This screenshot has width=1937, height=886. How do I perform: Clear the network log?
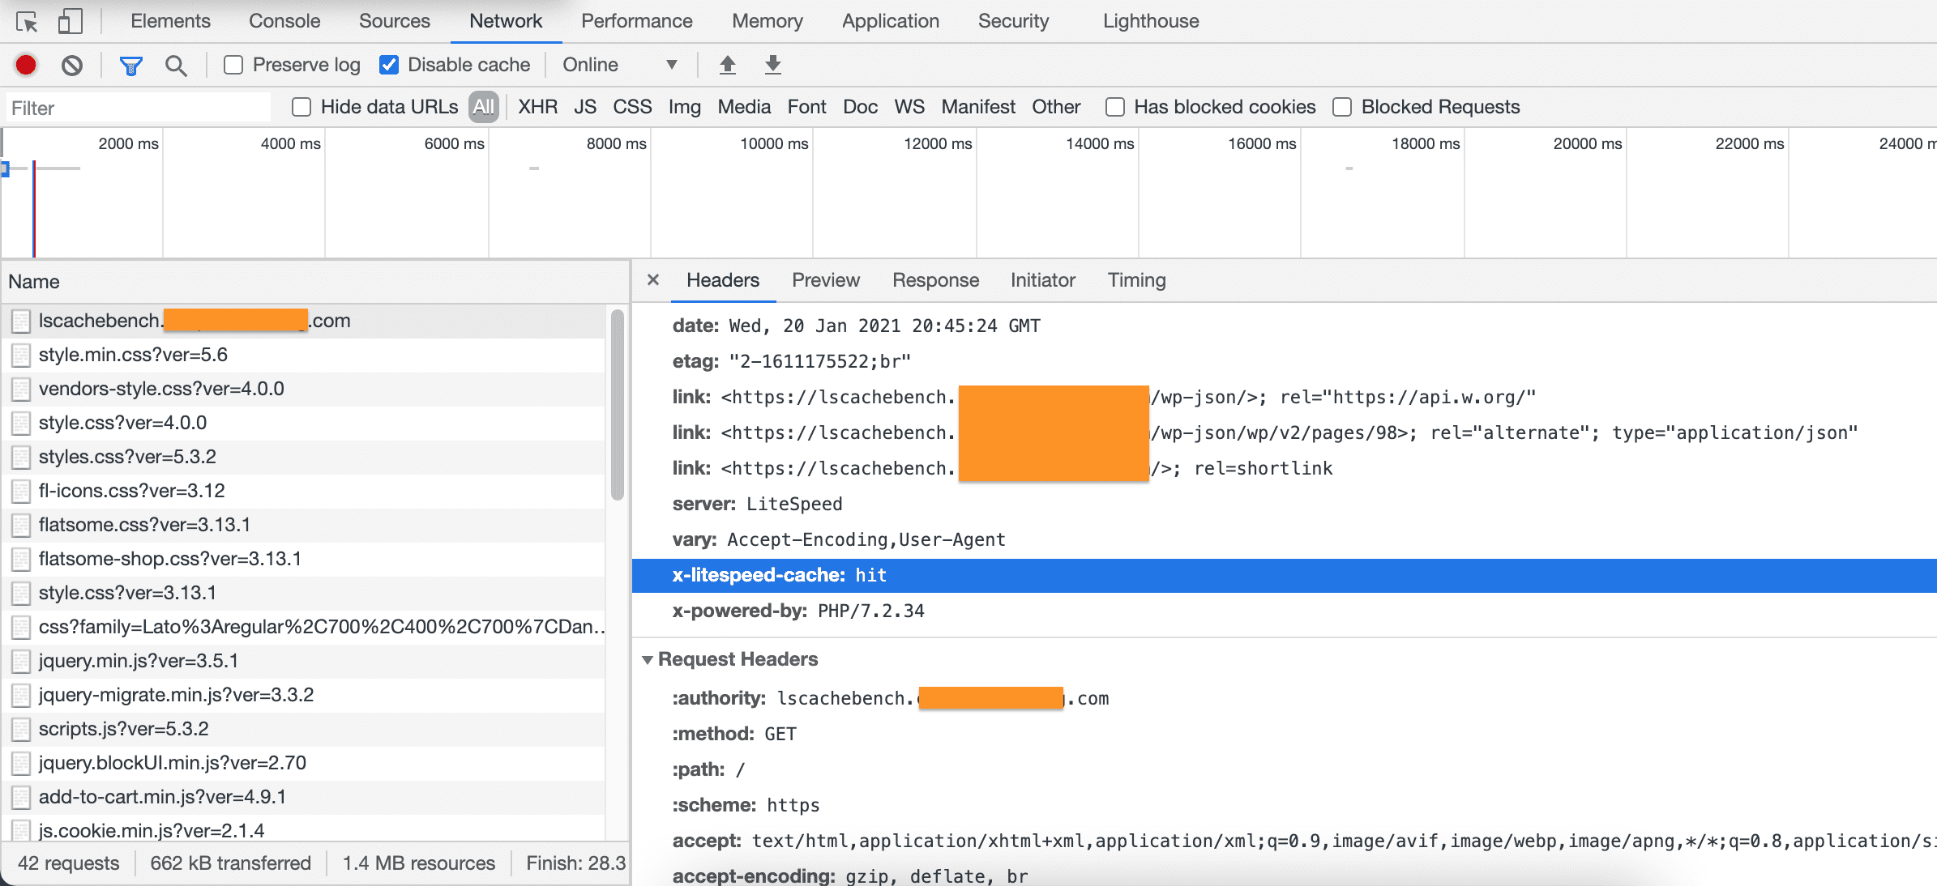point(72,65)
